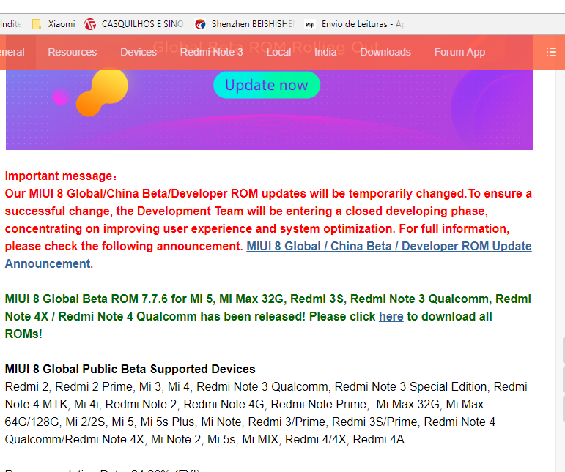Click the CASQUILHOS E SINO bookmark icon
This screenshot has width=565, height=472.
[x=90, y=24]
